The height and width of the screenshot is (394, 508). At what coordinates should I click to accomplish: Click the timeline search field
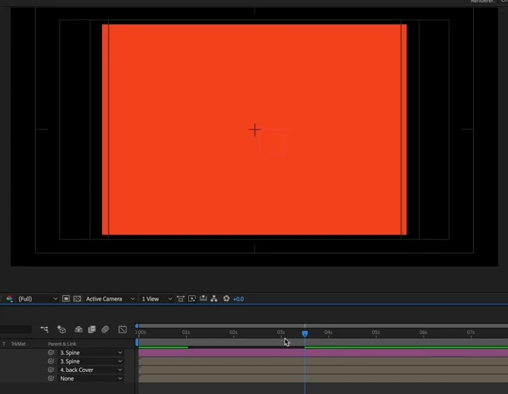[15, 329]
